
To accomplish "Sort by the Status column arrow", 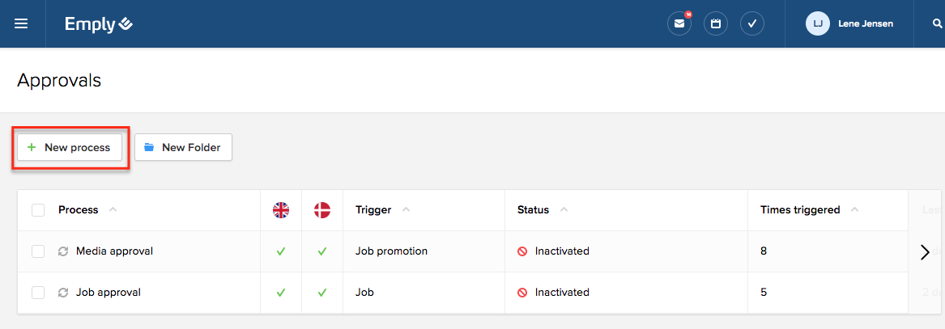I will click(564, 210).
